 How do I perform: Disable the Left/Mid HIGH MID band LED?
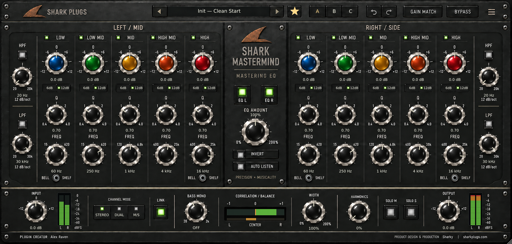coord(153,37)
